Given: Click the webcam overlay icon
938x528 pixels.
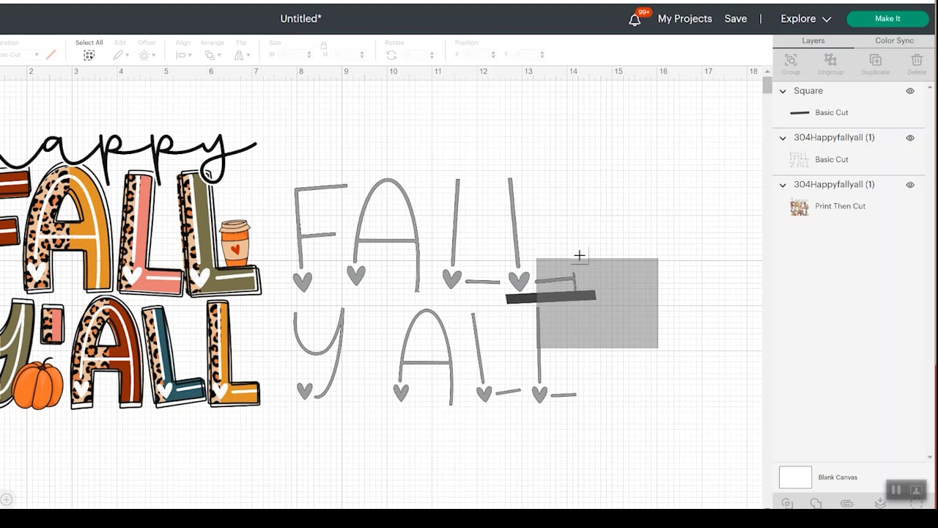Looking at the screenshot, I should (916, 490).
